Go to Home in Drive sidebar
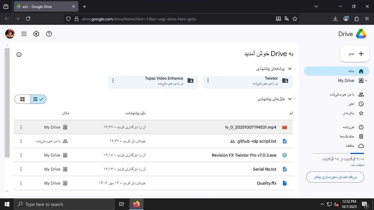 [337, 71]
